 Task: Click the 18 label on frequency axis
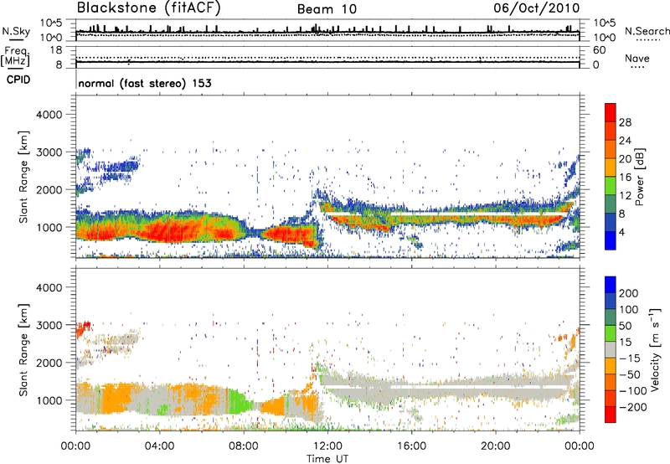pyautogui.click(x=56, y=50)
